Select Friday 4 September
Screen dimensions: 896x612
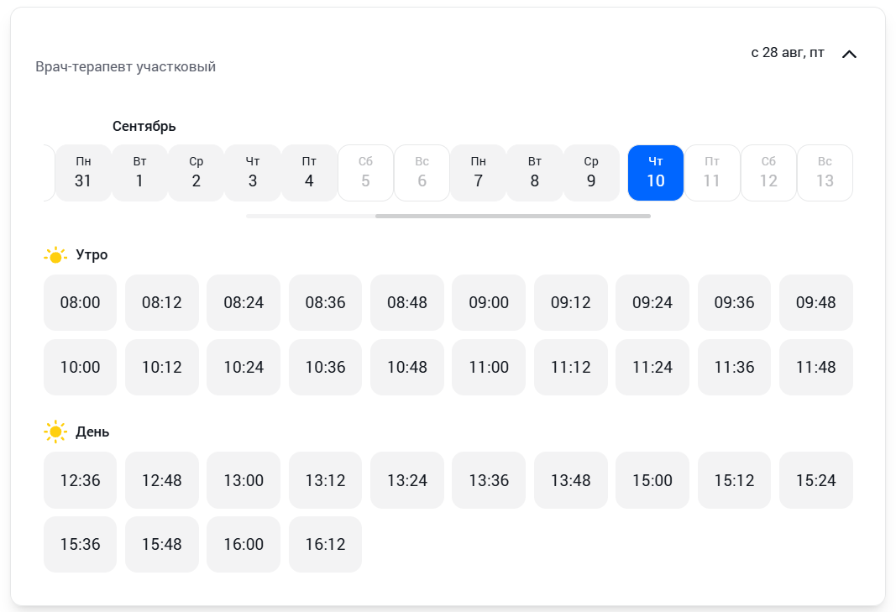click(x=309, y=173)
